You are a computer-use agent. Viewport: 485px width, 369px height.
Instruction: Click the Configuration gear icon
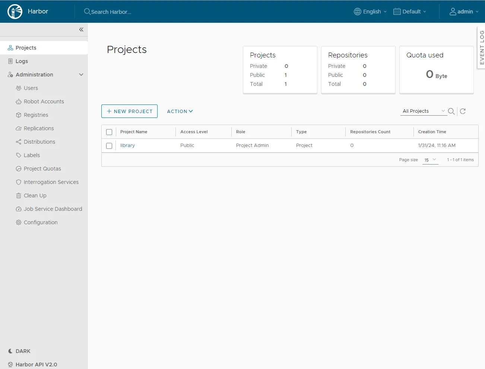[19, 222]
